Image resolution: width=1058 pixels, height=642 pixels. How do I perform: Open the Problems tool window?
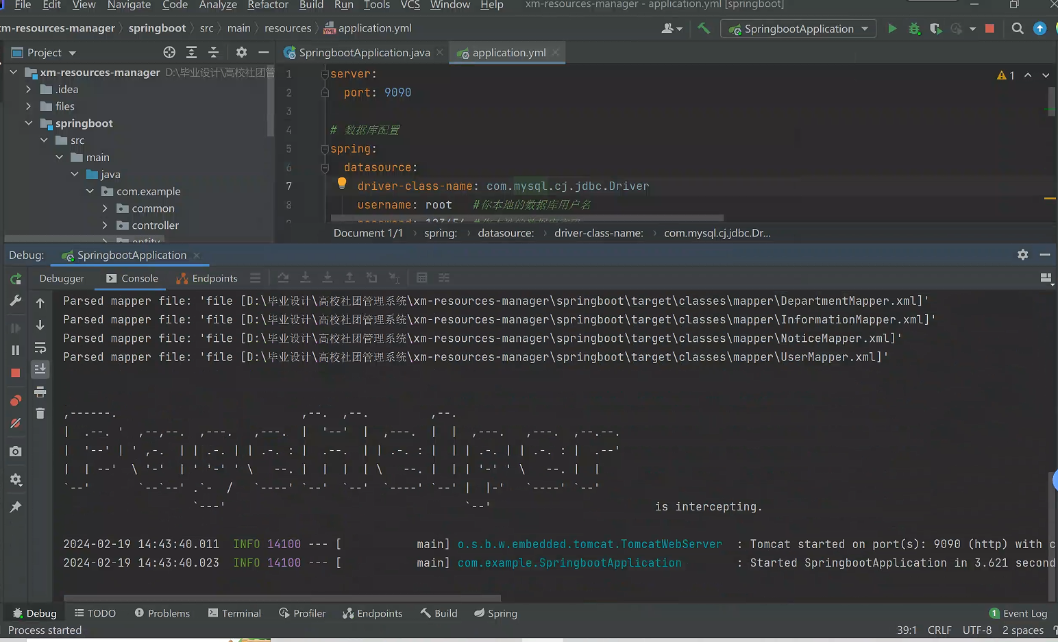pyautogui.click(x=162, y=613)
